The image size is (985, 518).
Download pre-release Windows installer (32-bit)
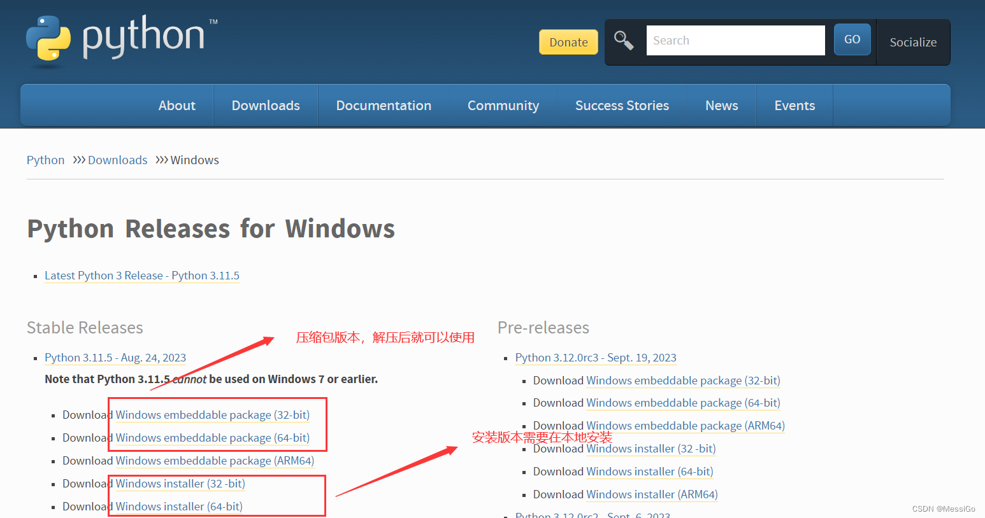coord(651,449)
